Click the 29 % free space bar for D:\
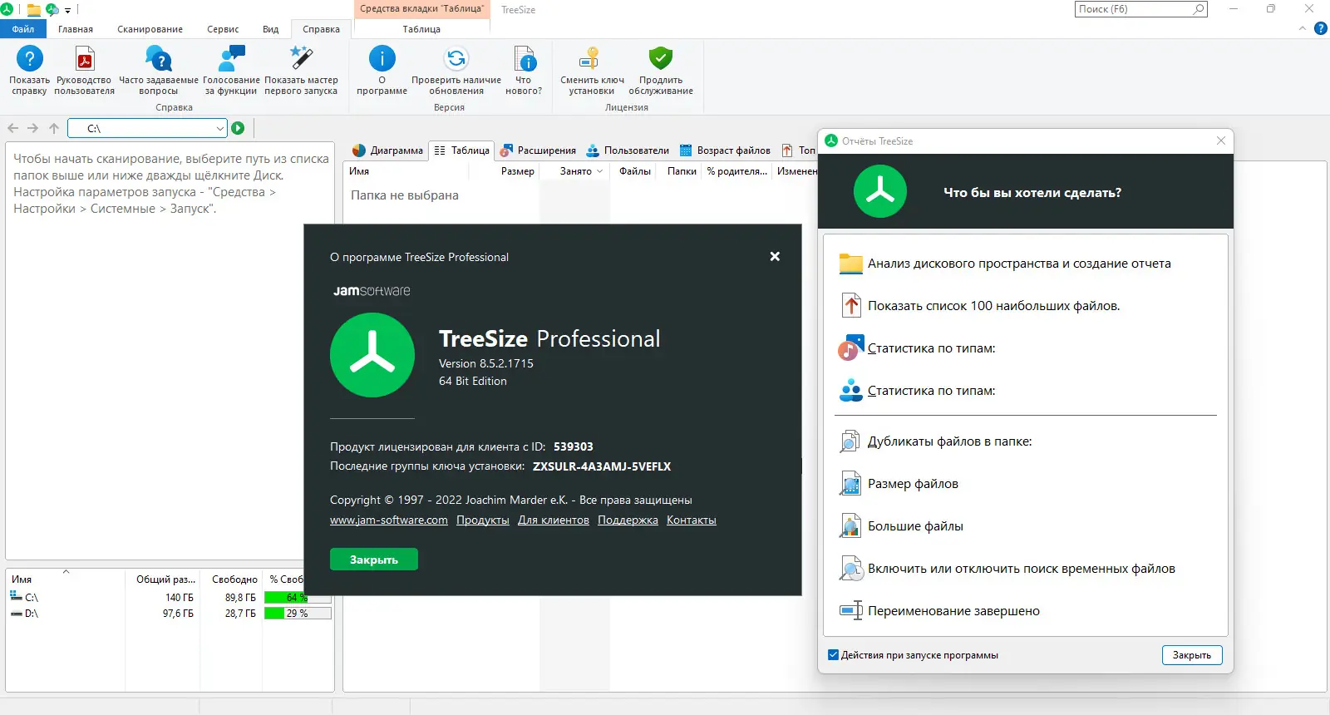Image resolution: width=1330 pixels, height=715 pixels. pos(298,614)
